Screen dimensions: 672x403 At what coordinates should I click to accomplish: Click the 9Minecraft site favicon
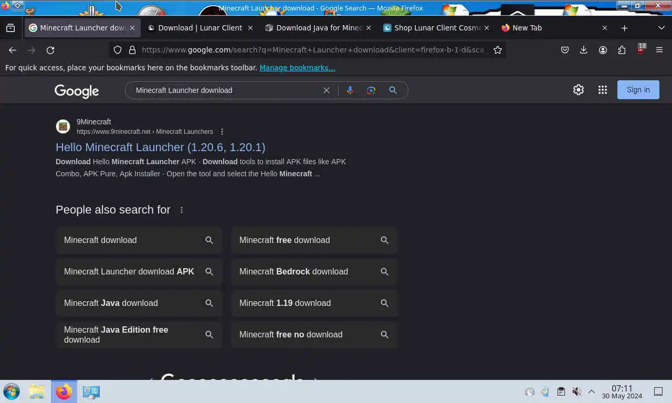coord(63,126)
